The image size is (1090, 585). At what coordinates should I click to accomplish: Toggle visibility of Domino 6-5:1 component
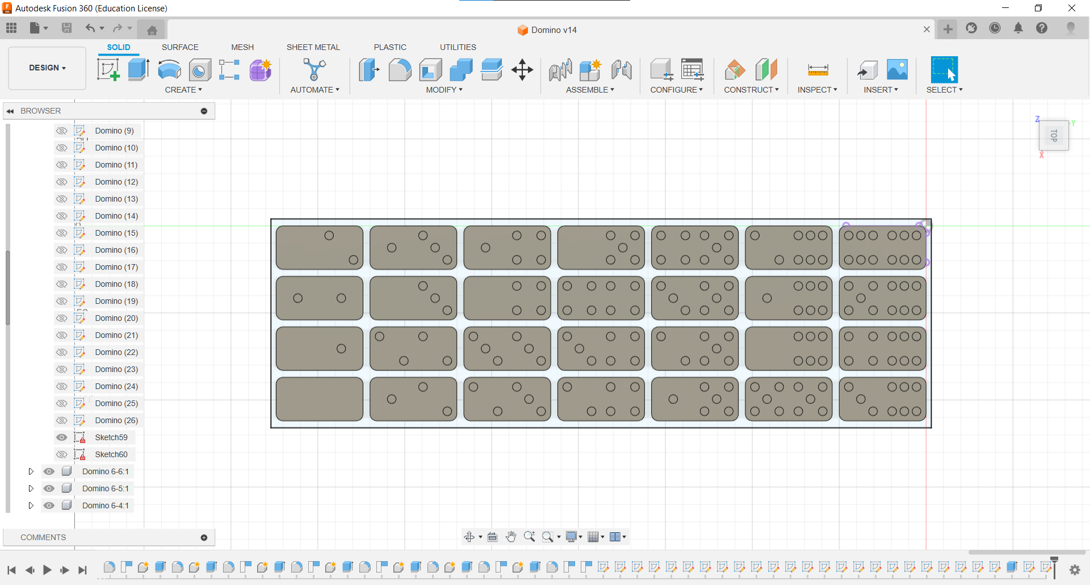tap(49, 488)
